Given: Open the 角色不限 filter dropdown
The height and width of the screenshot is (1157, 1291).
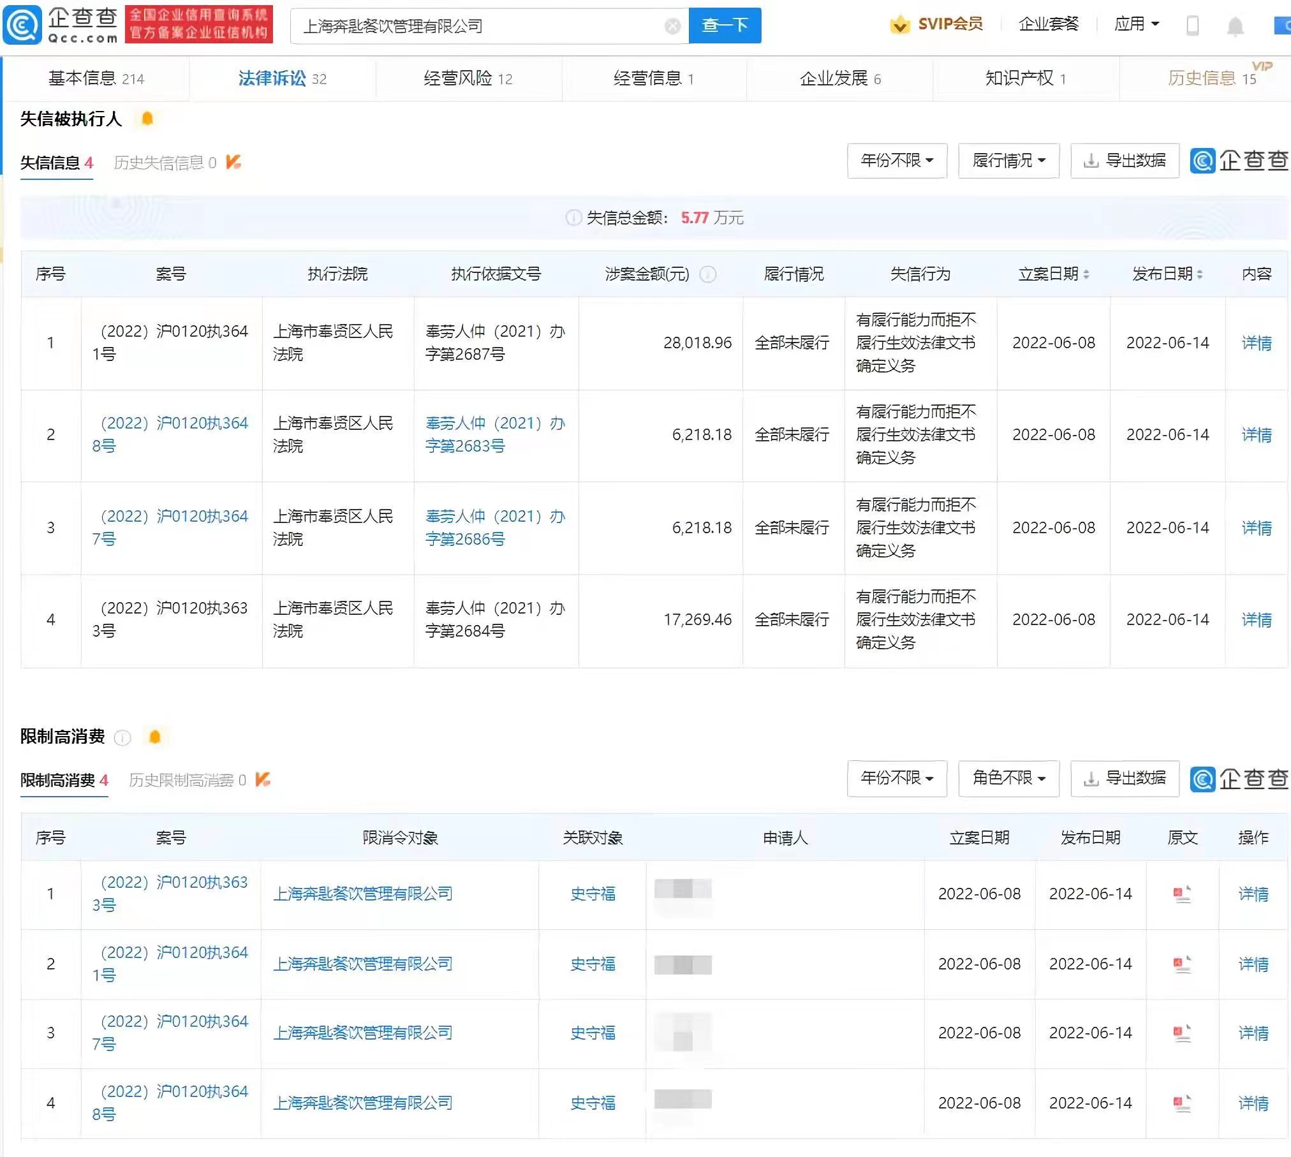Looking at the screenshot, I should pos(1008,778).
